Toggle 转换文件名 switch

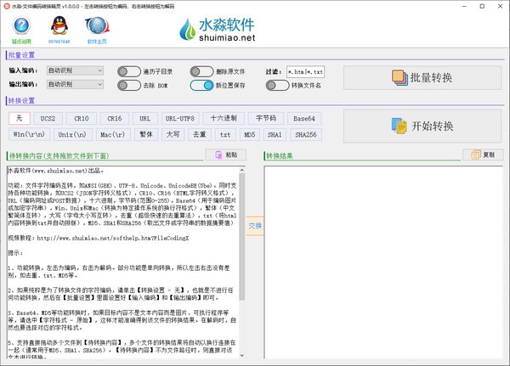click(x=277, y=86)
